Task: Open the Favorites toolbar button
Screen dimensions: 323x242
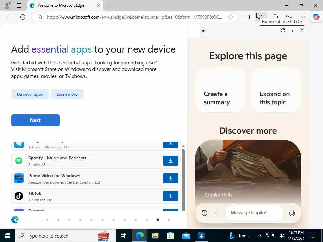Action: [x=261, y=16]
